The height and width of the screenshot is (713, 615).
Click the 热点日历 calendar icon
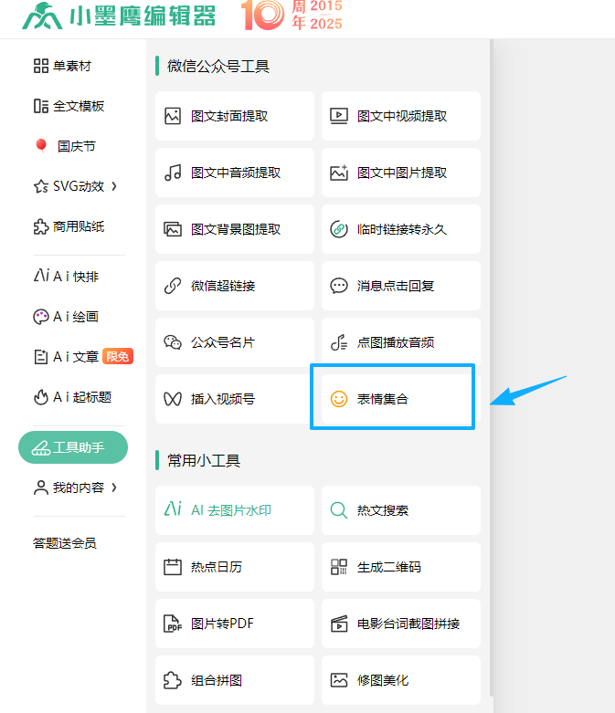tap(173, 567)
